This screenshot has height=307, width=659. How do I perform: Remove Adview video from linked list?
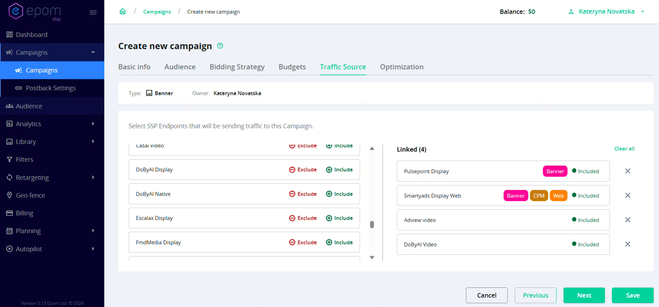[x=628, y=220]
